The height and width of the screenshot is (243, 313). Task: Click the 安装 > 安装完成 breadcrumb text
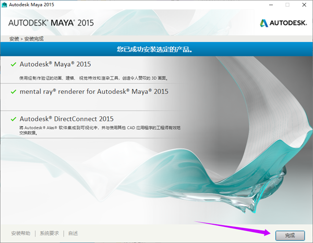click(26, 39)
